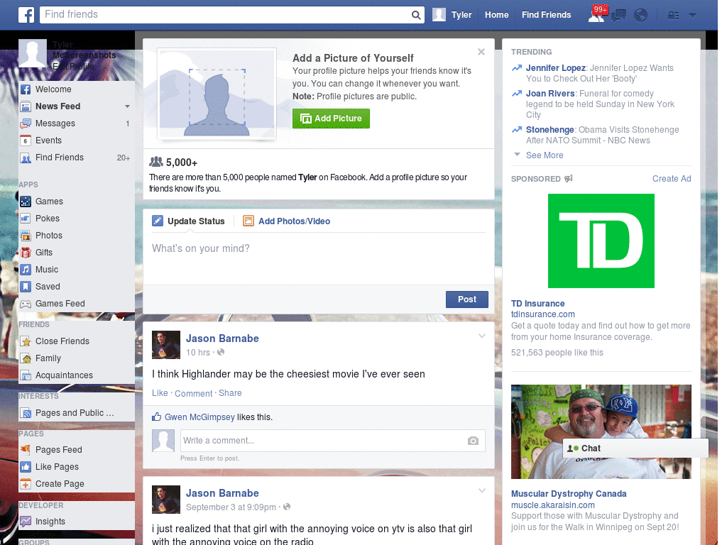Click September 3 at 9:09pm timestamp

point(231,507)
